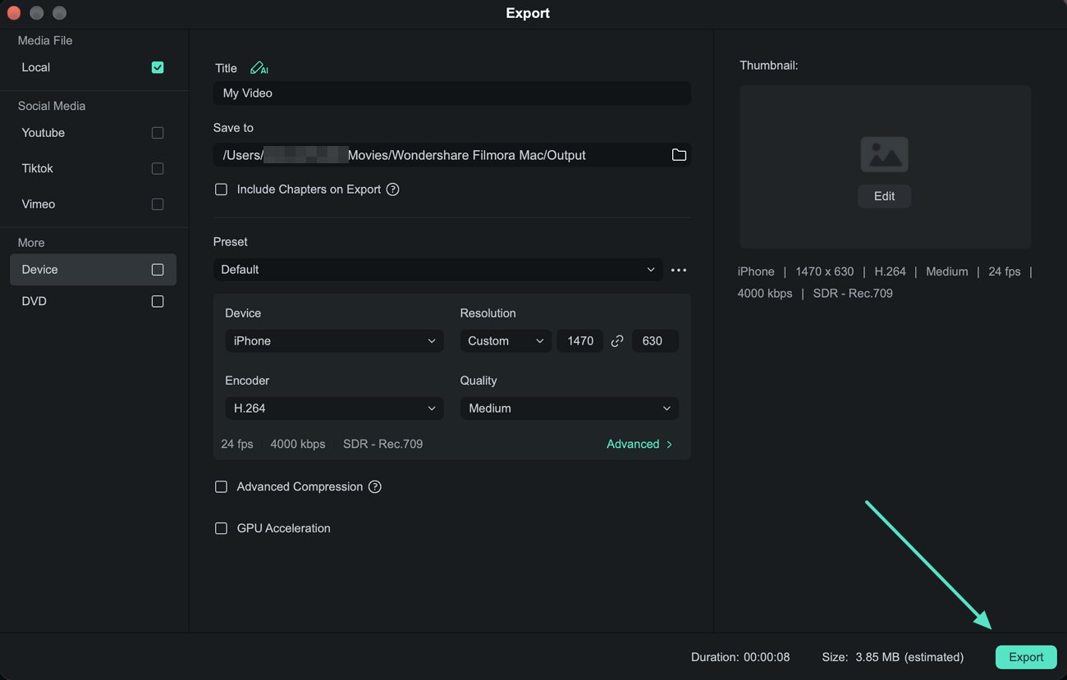This screenshot has width=1067, height=680.
Task: Check the Youtube export checkbox
Action: point(158,133)
